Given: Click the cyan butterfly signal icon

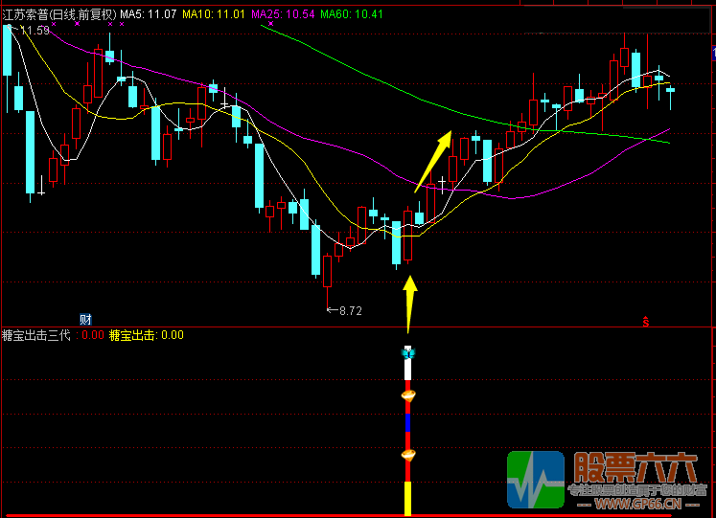Looking at the screenshot, I should 407,352.
